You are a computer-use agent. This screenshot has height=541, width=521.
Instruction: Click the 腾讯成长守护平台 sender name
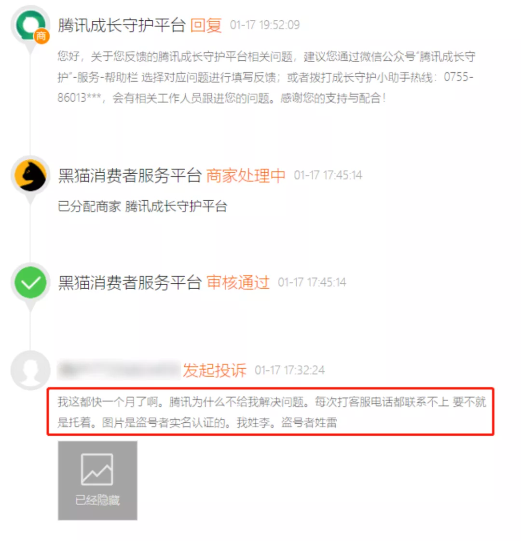pos(122,26)
